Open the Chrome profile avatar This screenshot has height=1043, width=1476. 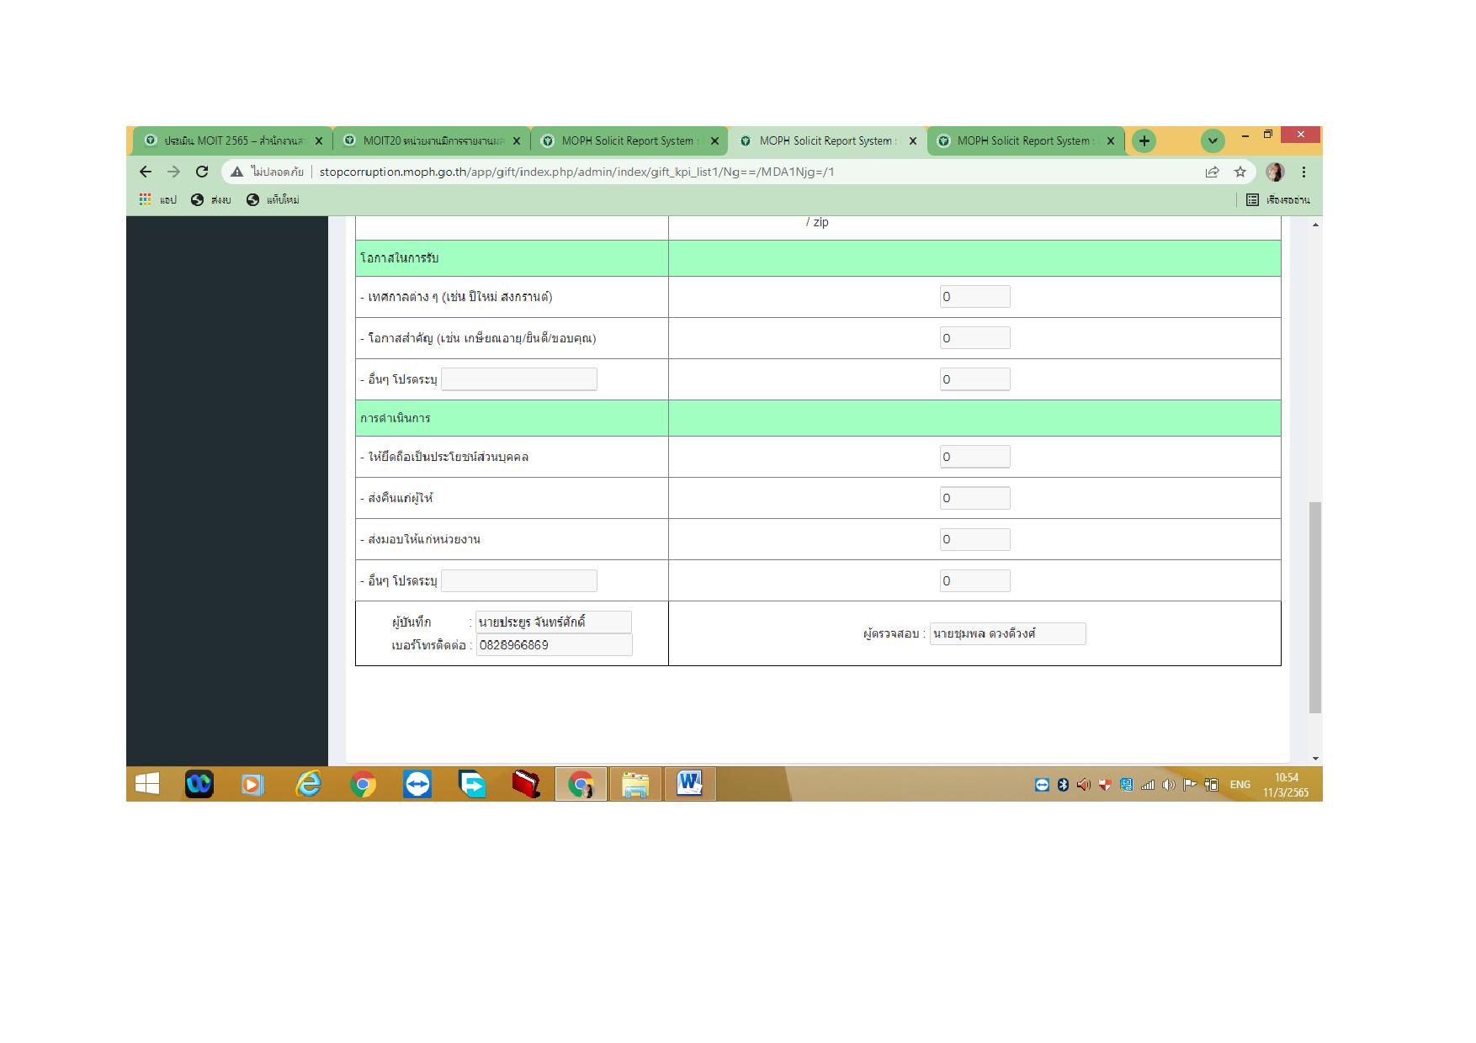pyautogui.click(x=1275, y=172)
